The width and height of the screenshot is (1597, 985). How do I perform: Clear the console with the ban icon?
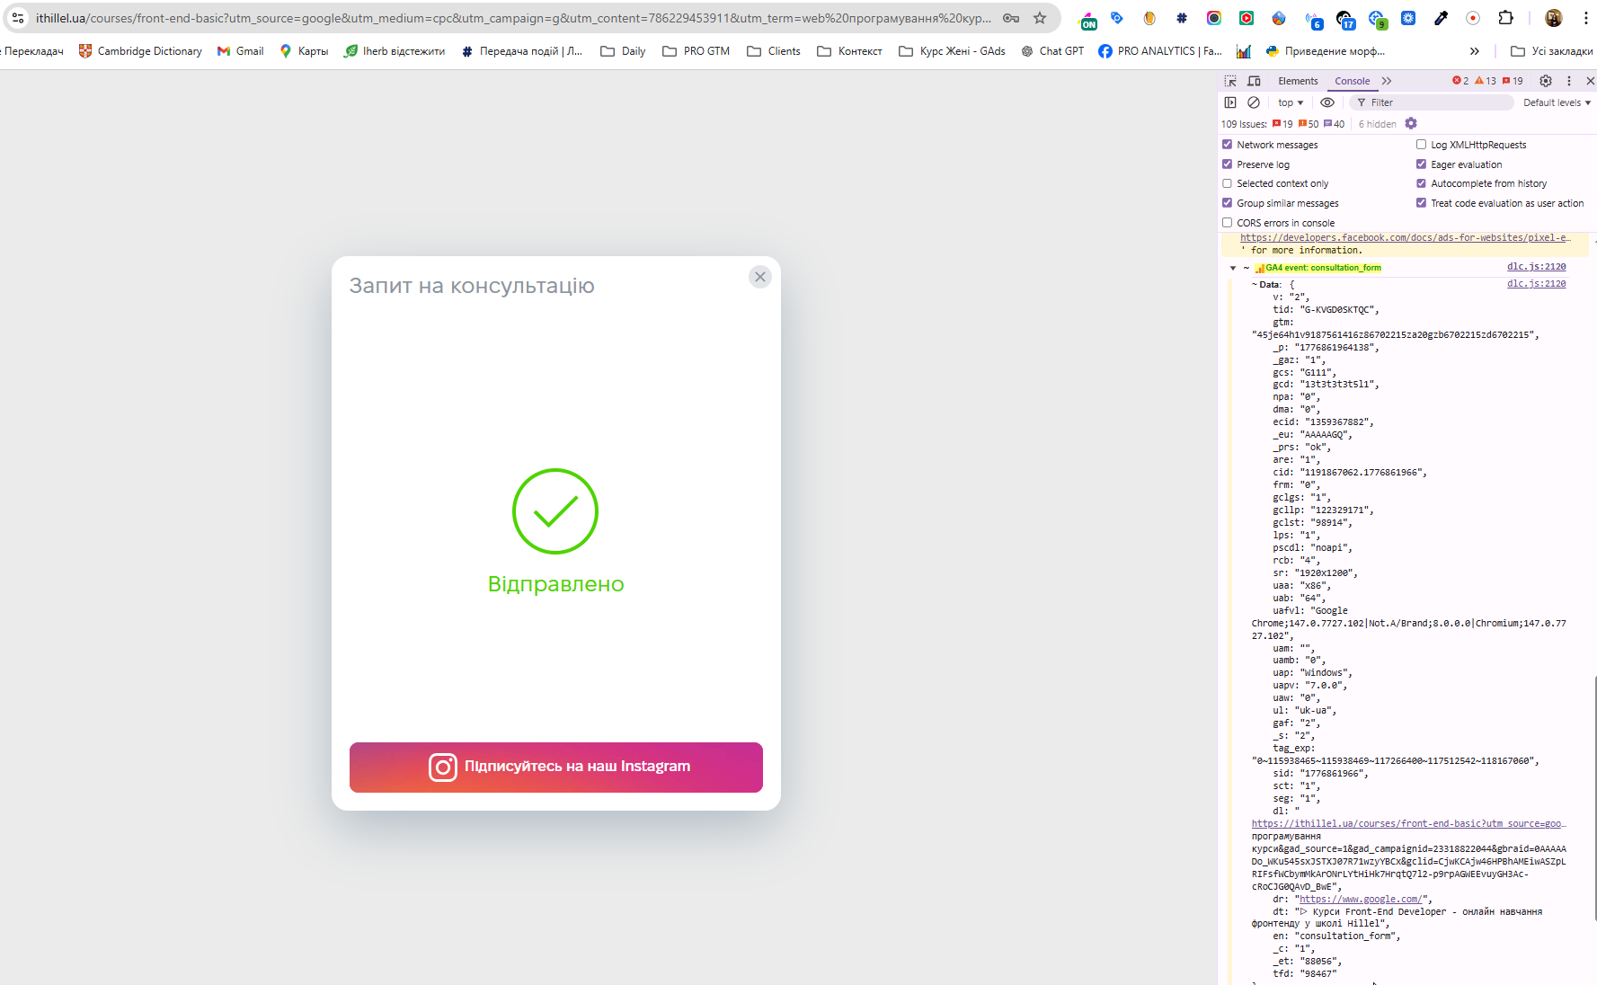1254,102
